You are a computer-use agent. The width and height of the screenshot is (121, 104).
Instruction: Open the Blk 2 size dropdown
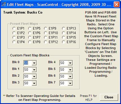(x=34, y=76)
